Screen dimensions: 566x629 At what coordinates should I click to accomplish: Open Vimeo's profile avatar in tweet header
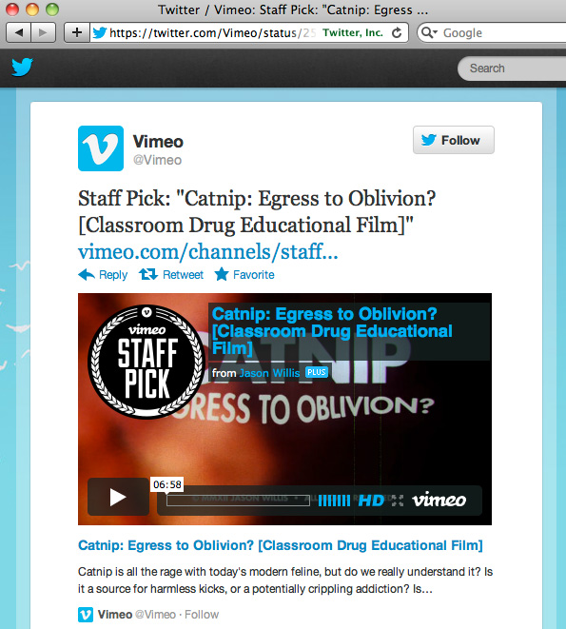101,148
